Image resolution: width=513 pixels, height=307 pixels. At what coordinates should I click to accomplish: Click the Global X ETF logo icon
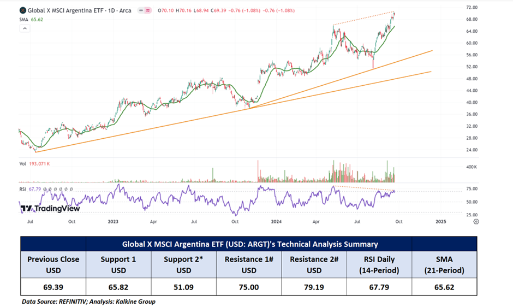coord(23,10)
